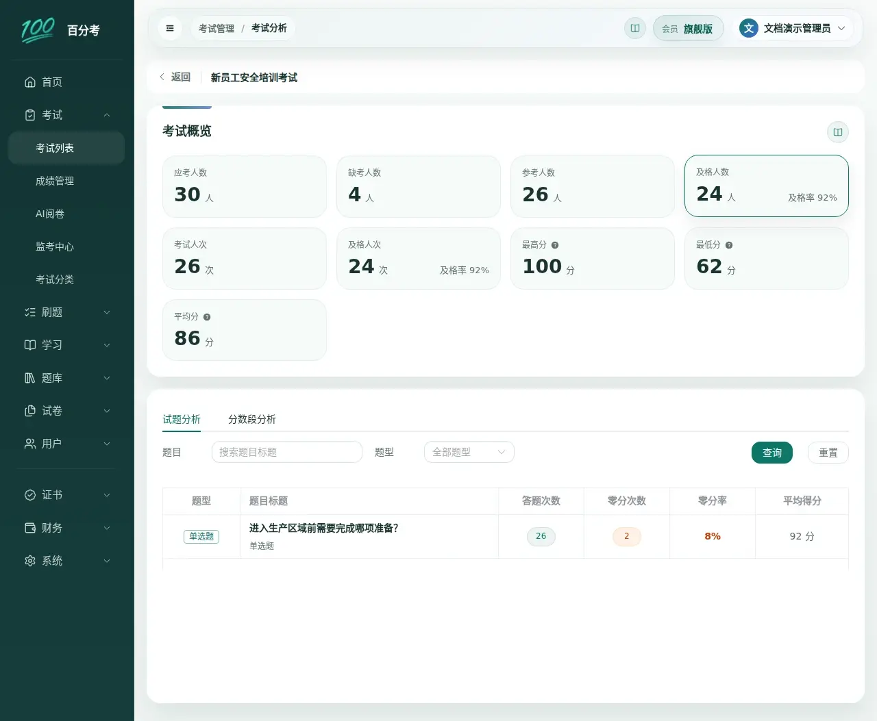Click the 证书 certificate badge icon
Screen dimensions: 877x721
click(x=30, y=495)
